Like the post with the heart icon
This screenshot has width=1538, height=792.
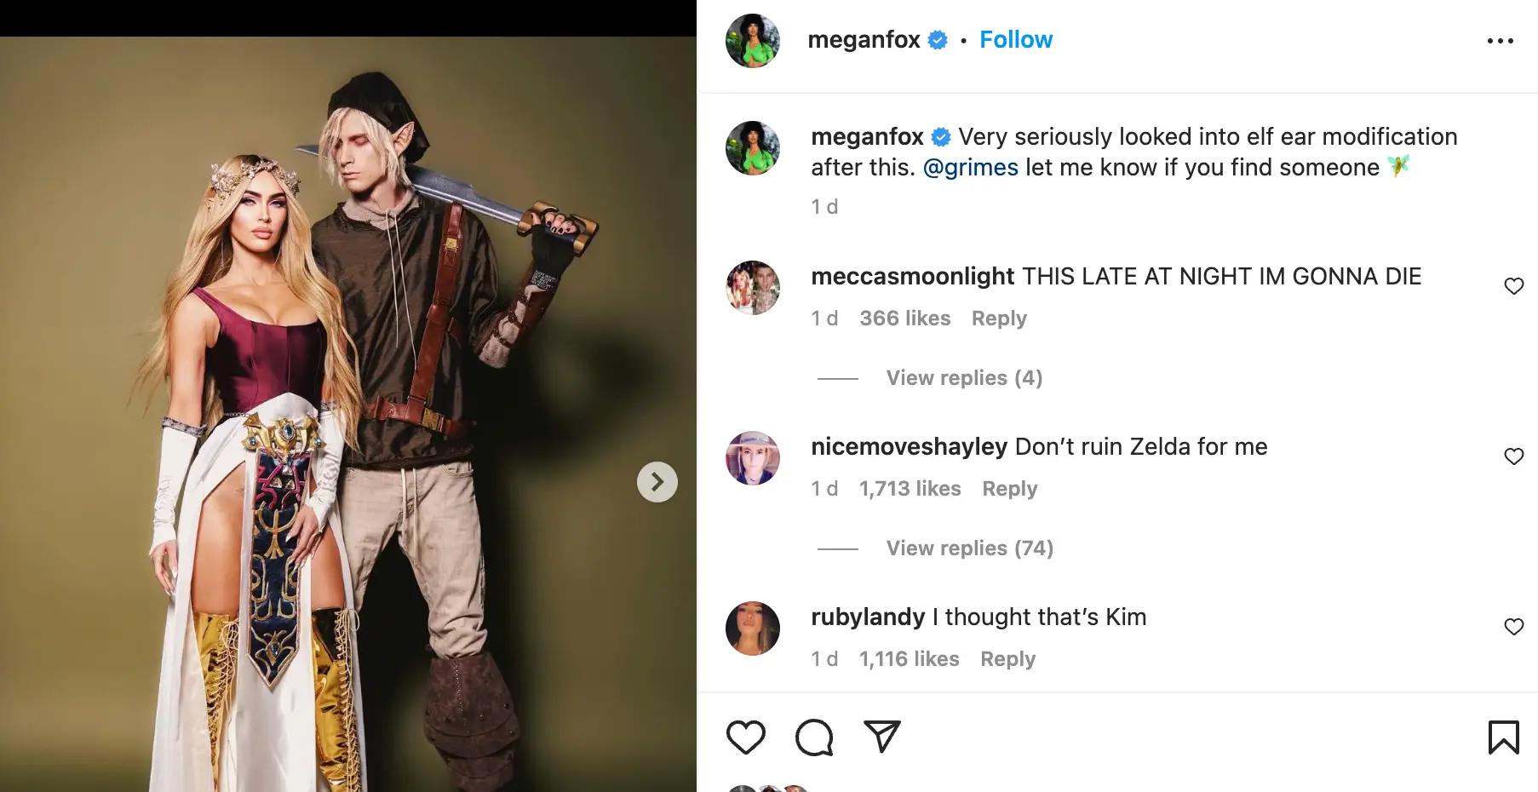[745, 737]
